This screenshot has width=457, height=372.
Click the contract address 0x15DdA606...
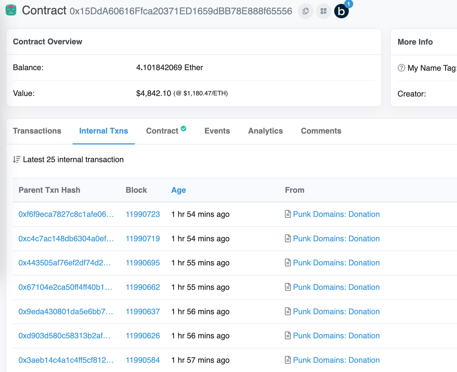click(181, 11)
